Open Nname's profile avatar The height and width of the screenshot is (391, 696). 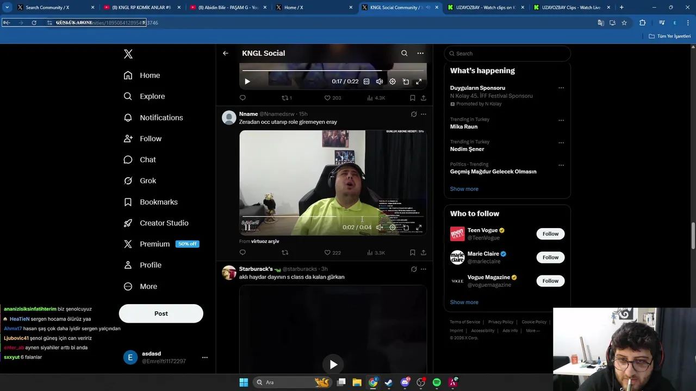[x=229, y=117]
